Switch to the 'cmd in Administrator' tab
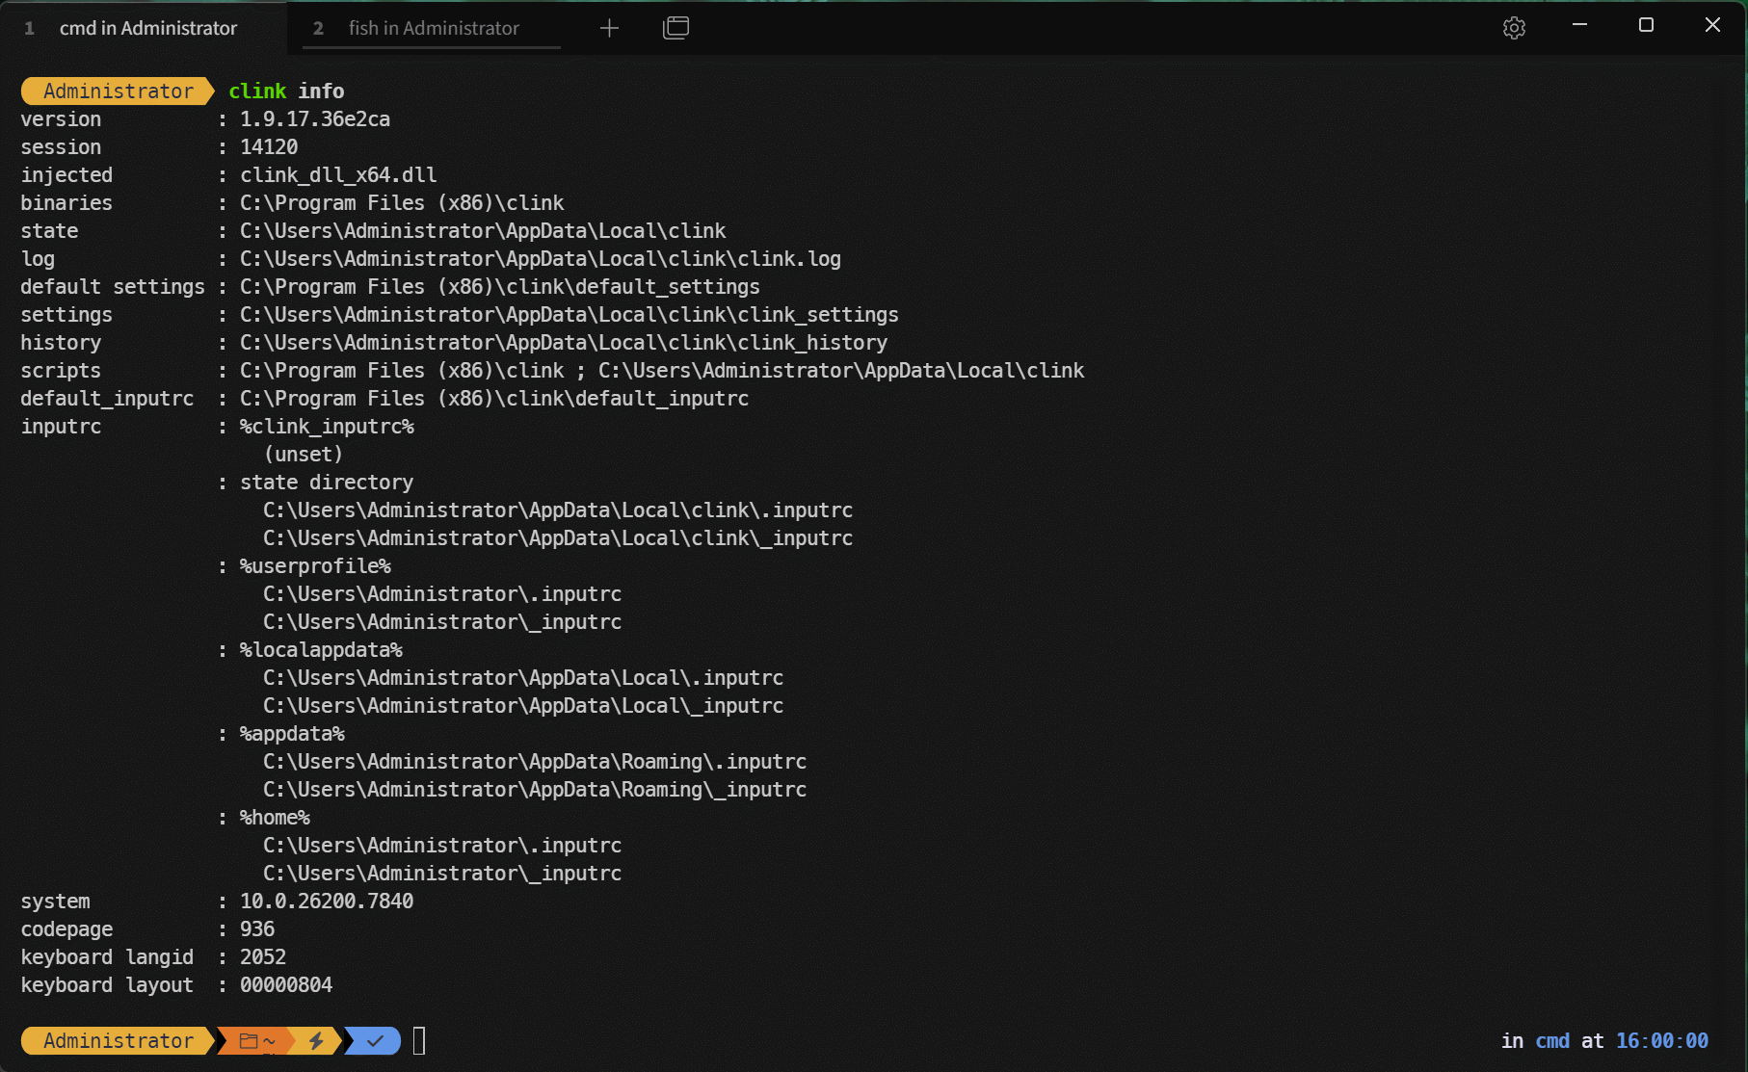 click(x=147, y=29)
